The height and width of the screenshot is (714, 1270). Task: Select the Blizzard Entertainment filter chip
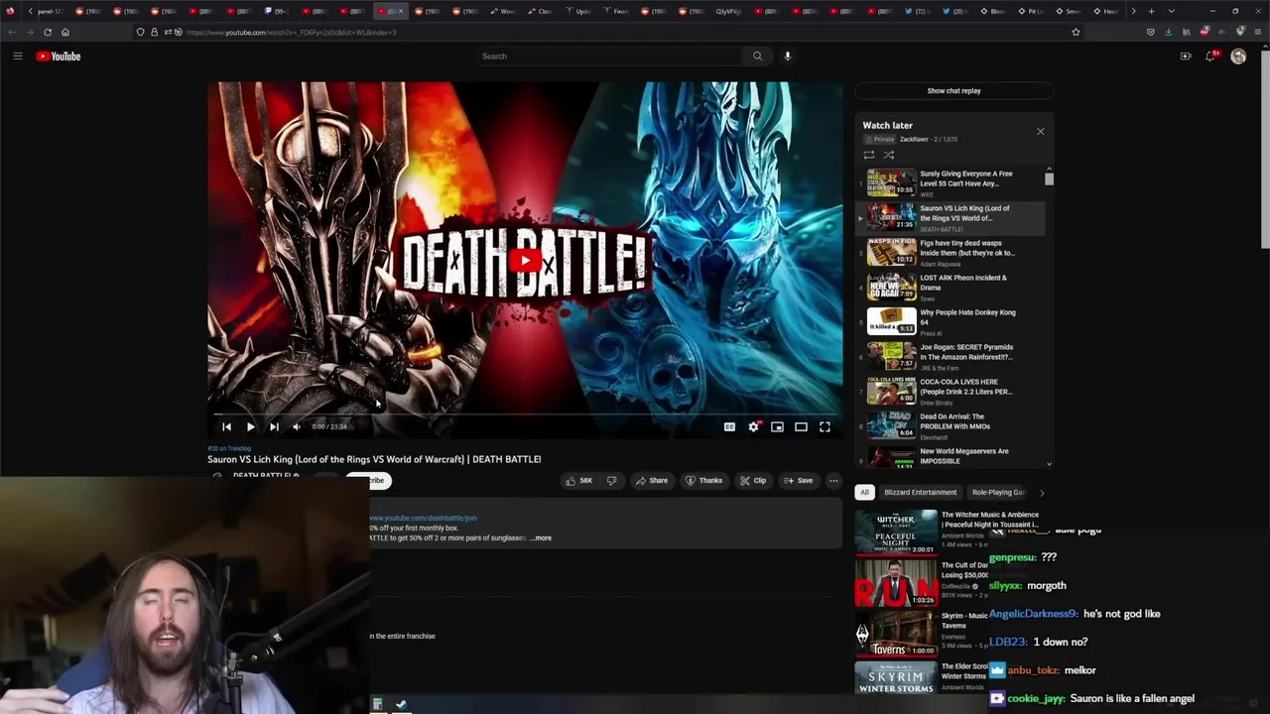pos(921,493)
